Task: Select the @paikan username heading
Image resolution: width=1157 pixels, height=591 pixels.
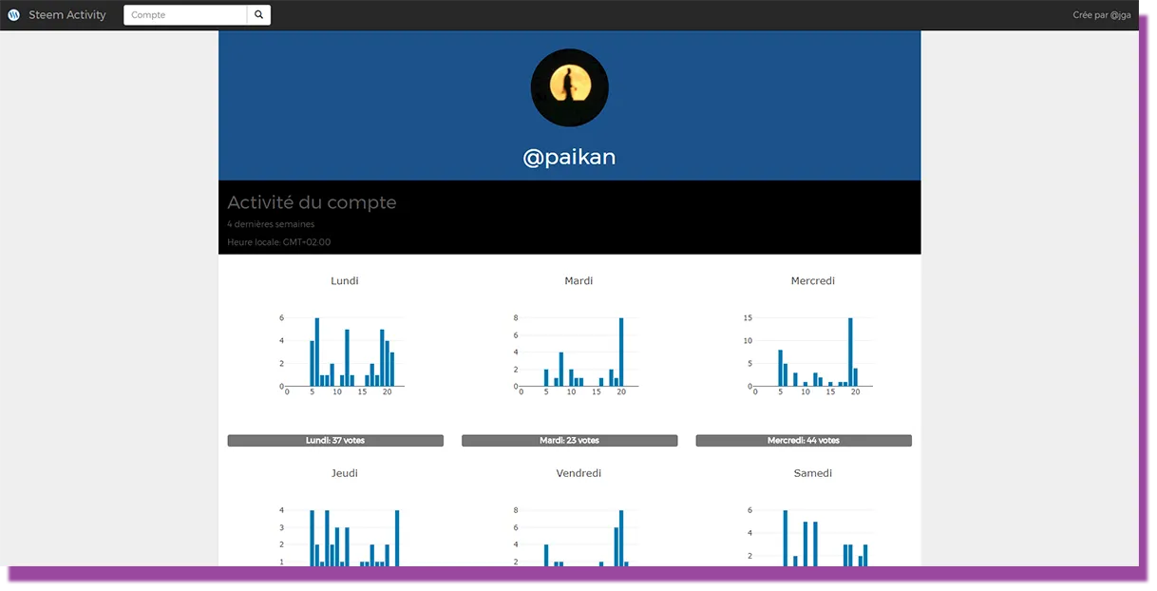Action: (x=569, y=158)
